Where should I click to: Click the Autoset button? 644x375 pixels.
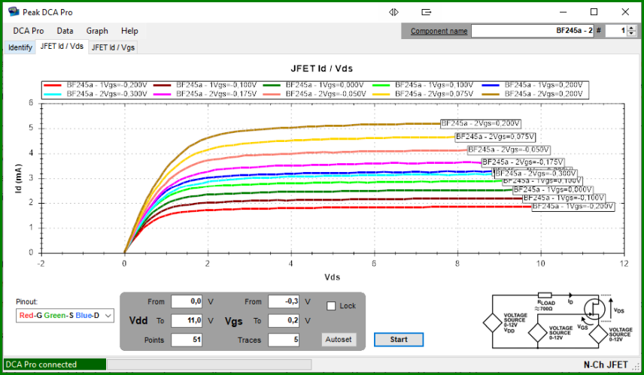point(339,340)
